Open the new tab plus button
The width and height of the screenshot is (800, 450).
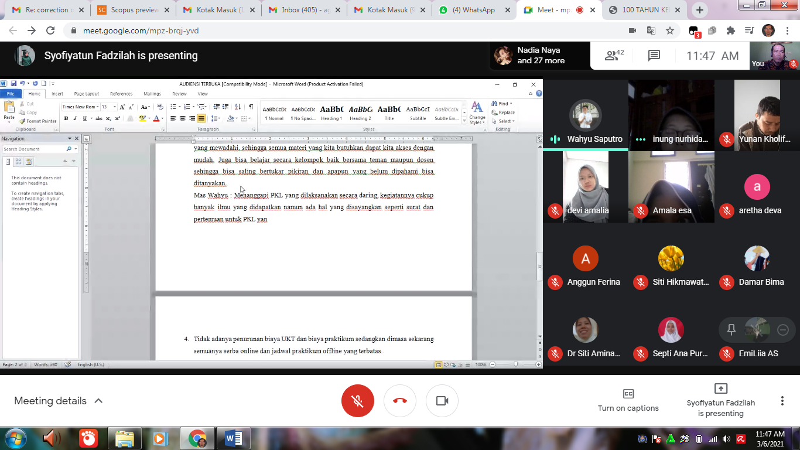pos(699,10)
